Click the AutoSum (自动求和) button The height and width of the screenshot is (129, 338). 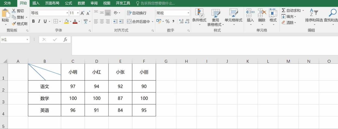[291, 11]
